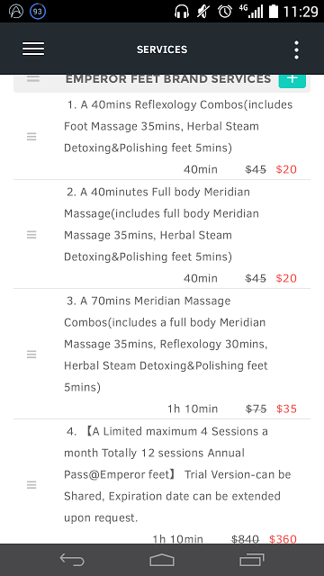Screen dimensions: 324x576
Task: Tap the Android recent apps button
Action: 252,560
